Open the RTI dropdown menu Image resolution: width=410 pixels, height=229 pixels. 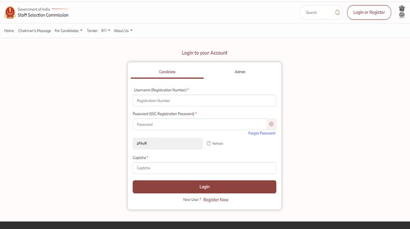click(105, 31)
